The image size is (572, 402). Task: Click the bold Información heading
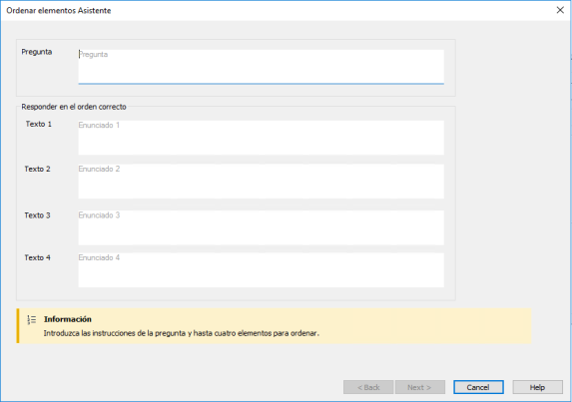click(x=68, y=319)
